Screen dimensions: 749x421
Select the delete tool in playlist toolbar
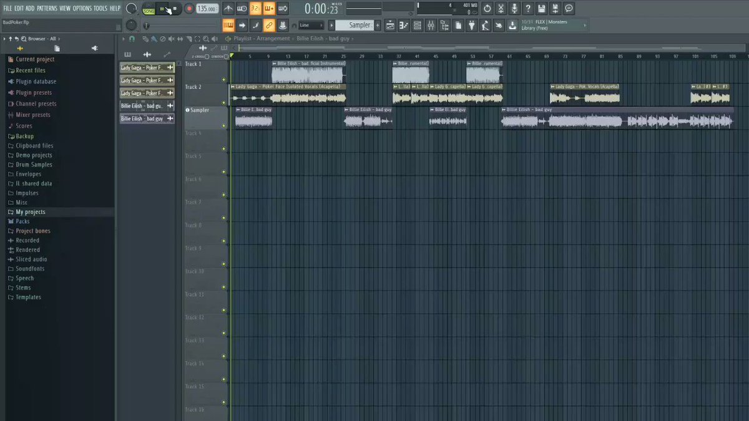pyautogui.click(x=162, y=39)
